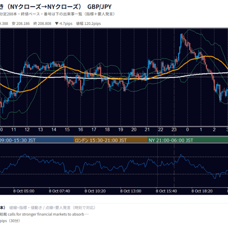
Task: Click hour label 20 on the price axis
Action: tap(134, 129)
